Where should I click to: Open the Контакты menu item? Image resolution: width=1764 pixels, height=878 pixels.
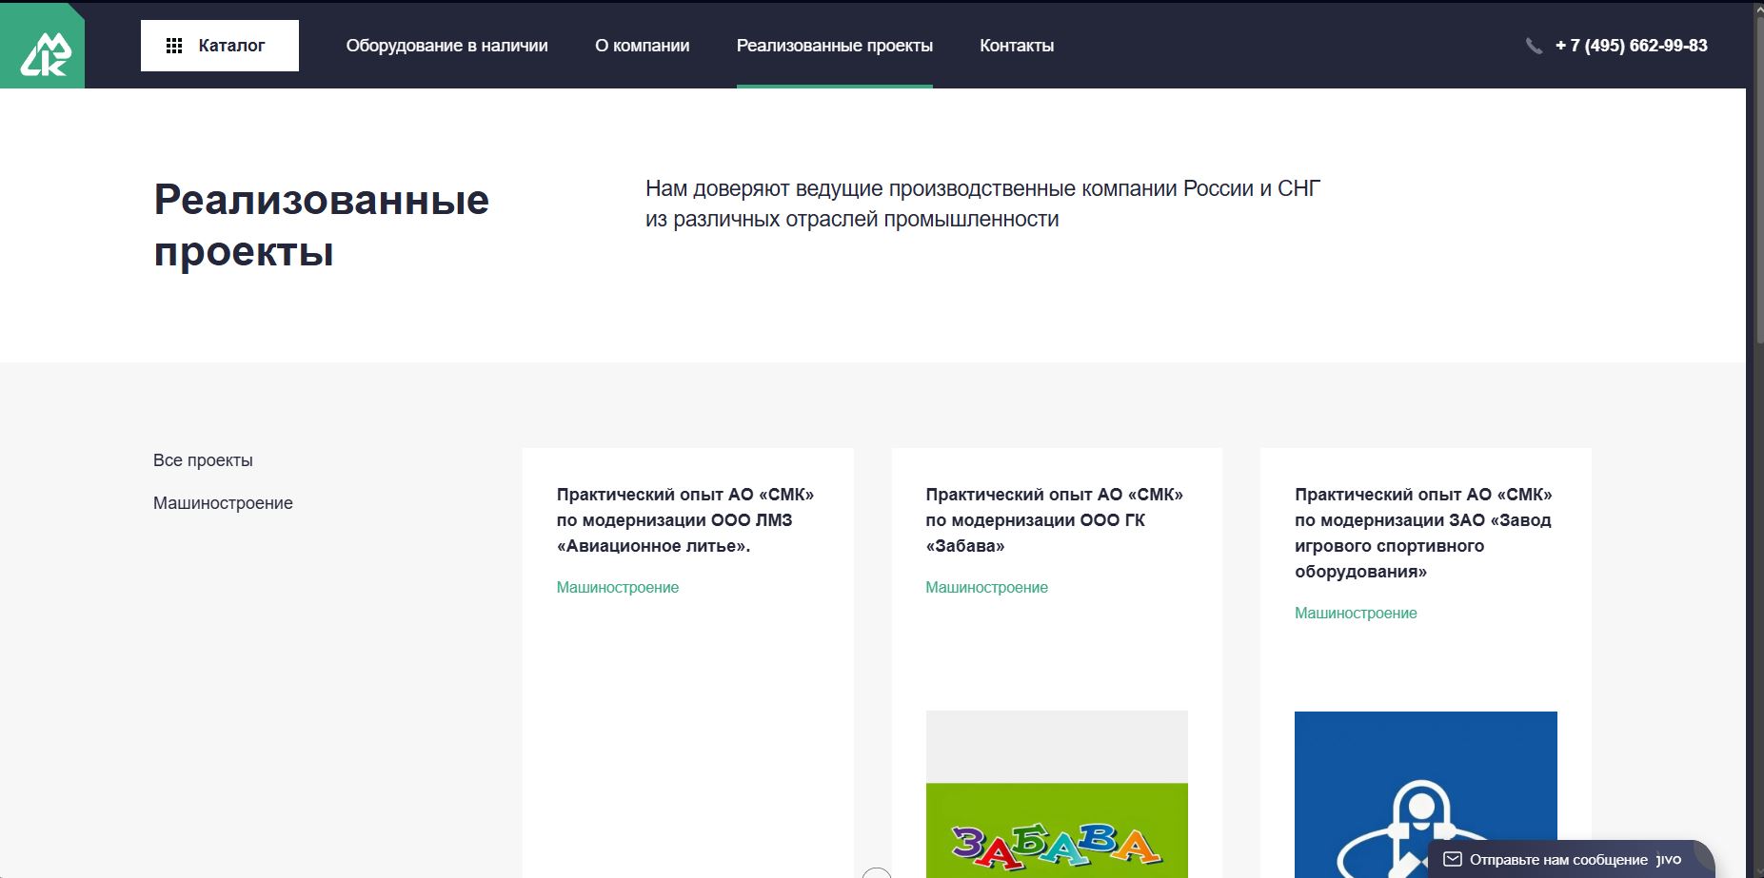1017,46
